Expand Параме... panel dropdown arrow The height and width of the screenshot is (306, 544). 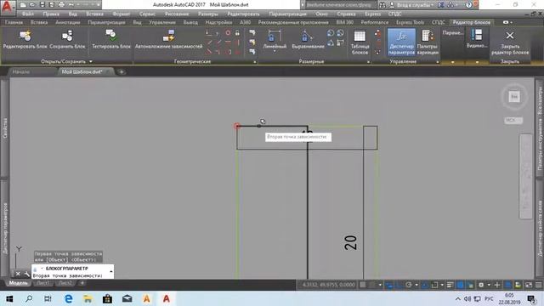click(453, 62)
